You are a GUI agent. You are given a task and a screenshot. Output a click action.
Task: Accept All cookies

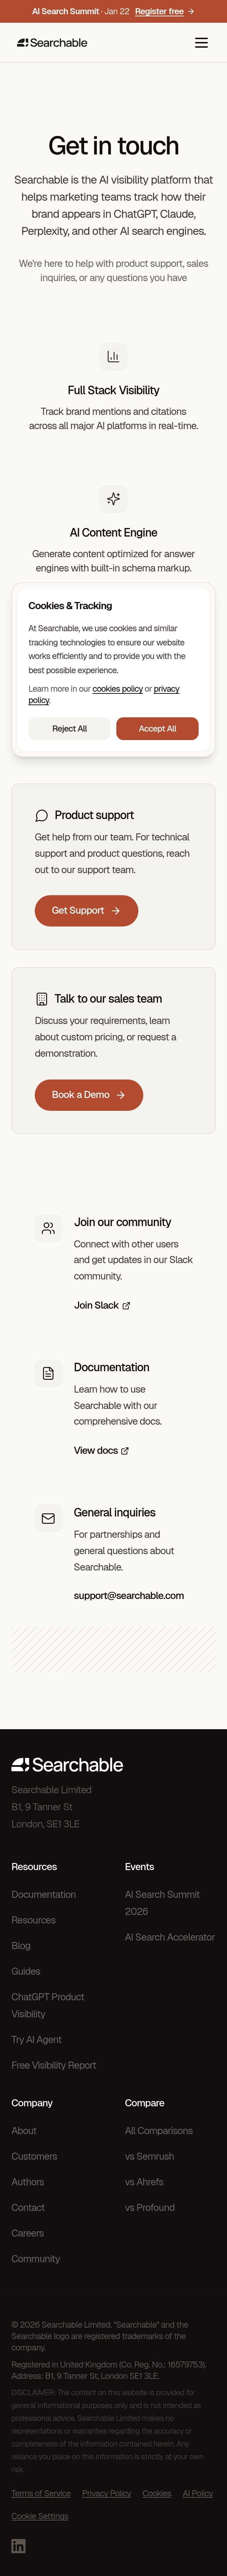tap(157, 728)
